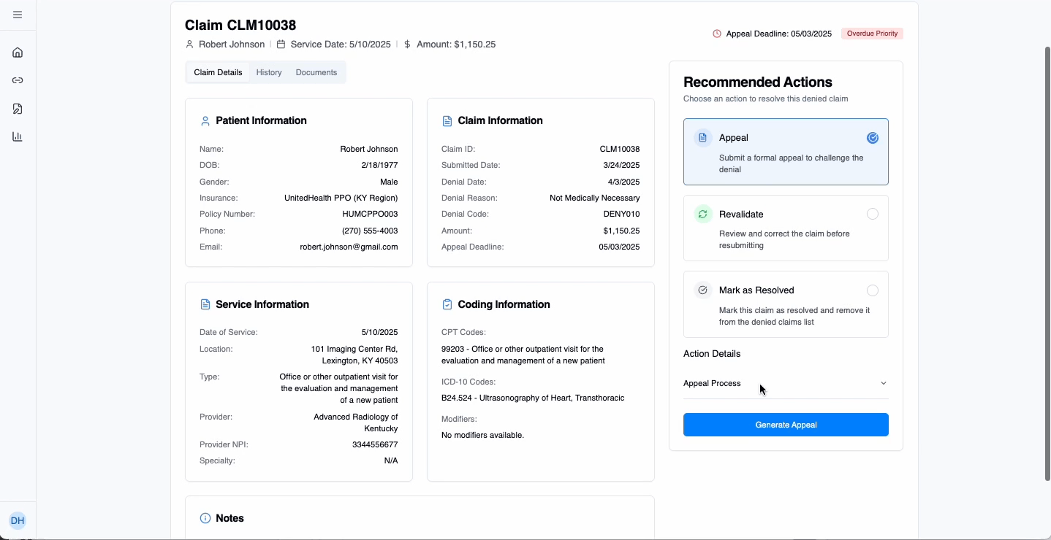1051x540 pixels.
Task: Open the Documents tab
Action: [316, 72]
